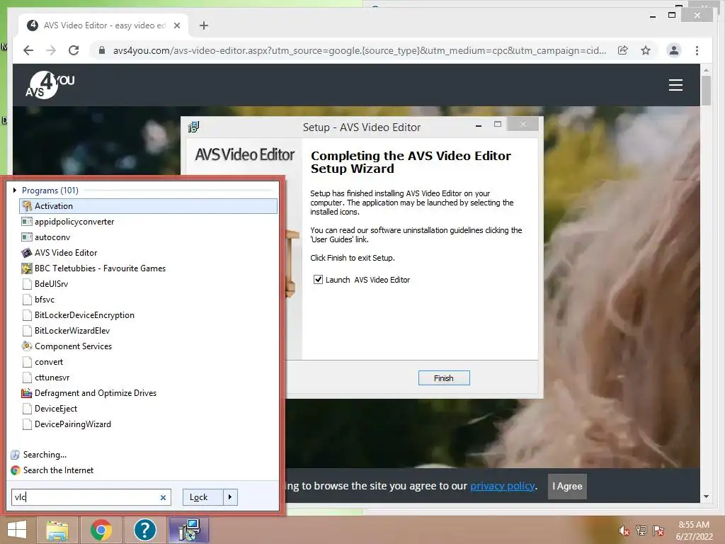The width and height of the screenshot is (725, 544).
Task: Open Defragment and Optimize Drives
Action: (148, 393)
